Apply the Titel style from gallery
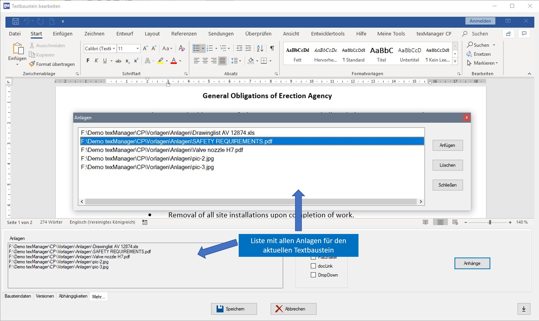 click(381, 54)
